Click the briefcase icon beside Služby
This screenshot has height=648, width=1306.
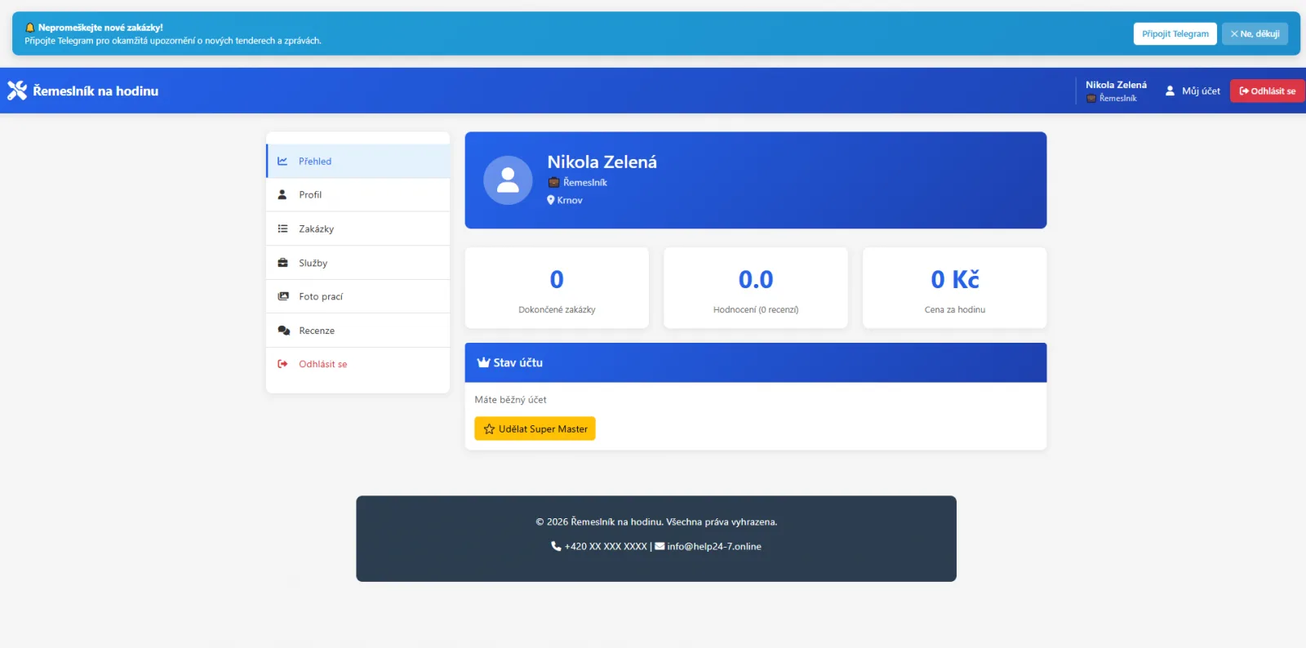[x=282, y=263]
